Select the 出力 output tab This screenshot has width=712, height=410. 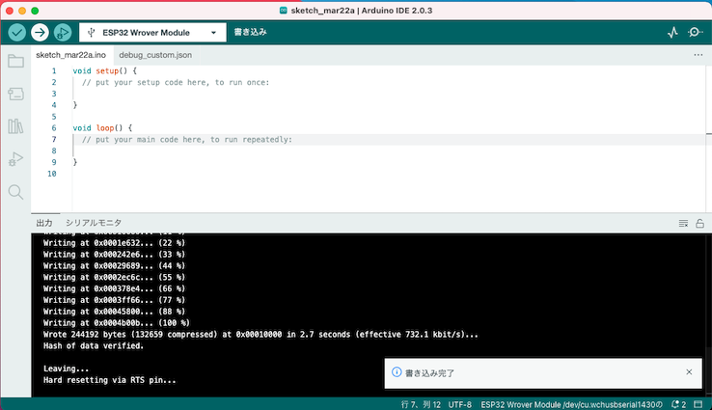(44, 223)
